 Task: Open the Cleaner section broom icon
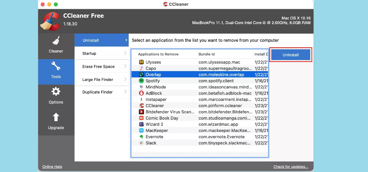(56, 40)
